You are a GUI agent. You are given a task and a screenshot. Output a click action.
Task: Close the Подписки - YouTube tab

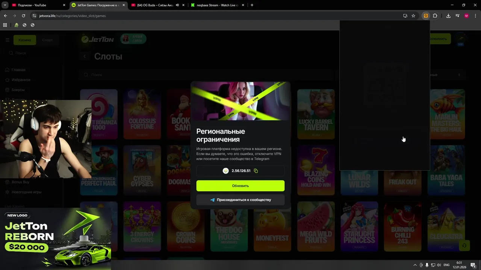pyautogui.click(x=64, y=5)
